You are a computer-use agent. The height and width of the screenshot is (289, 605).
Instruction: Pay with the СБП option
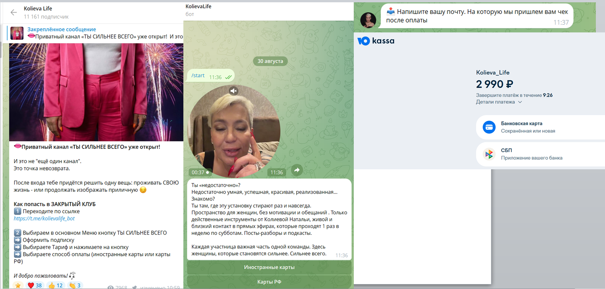pos(540,154)
